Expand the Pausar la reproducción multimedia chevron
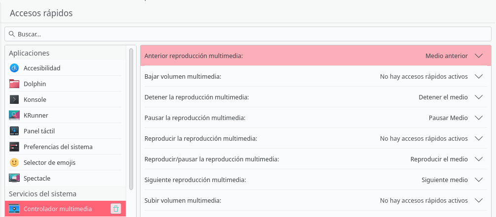 point(479,118)
